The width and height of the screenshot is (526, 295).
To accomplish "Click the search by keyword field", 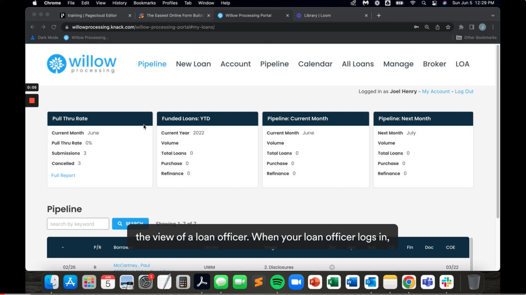I will point(78,224).
